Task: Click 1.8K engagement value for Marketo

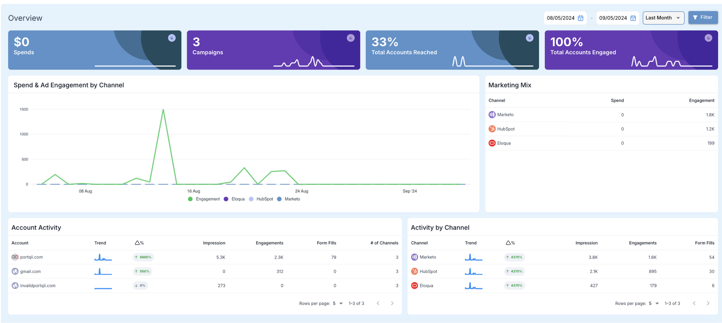Action: [x=710, y=115]
